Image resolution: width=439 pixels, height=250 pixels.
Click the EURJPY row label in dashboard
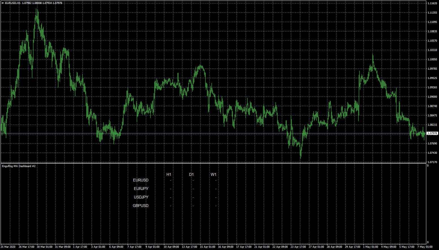click(x=141, y=189)
